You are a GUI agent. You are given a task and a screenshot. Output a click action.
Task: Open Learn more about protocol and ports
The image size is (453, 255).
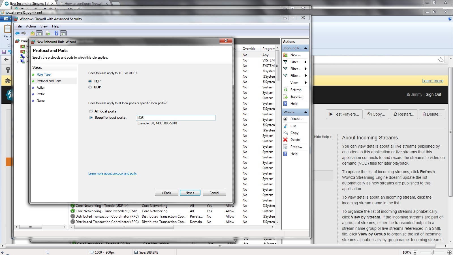pos(112,173)
